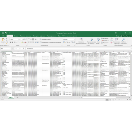Open the Файл menu tab
This screenshot has height=132, width=132.
(x=3, y=36)
